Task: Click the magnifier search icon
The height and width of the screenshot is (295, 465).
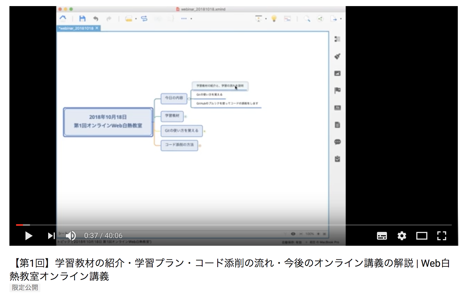Action: [307, 19]
